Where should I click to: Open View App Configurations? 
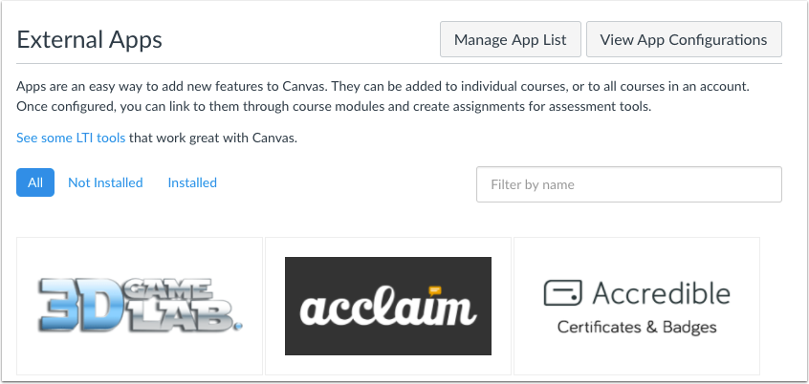(x=684, y=39)
